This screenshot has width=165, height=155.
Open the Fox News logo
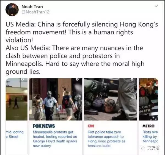[44, 126]
